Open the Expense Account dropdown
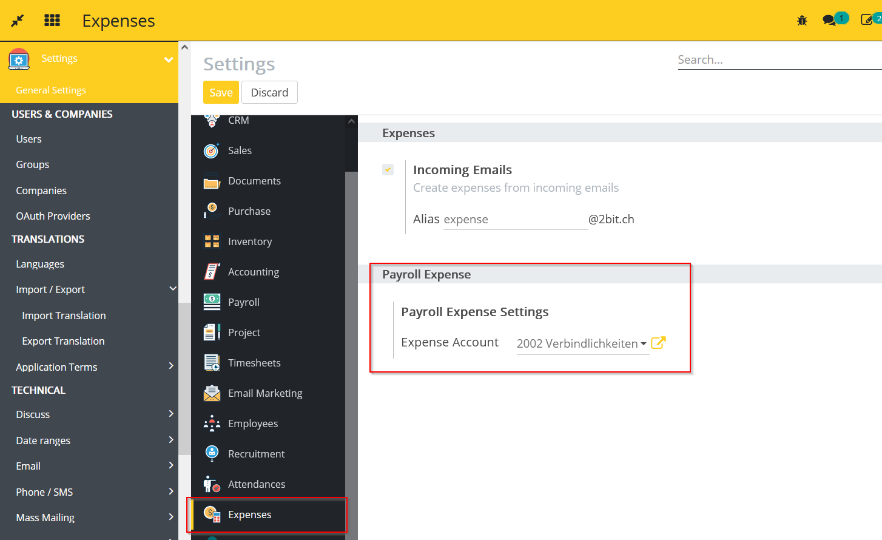Screen dimensions: 882x540 point(581,343)
